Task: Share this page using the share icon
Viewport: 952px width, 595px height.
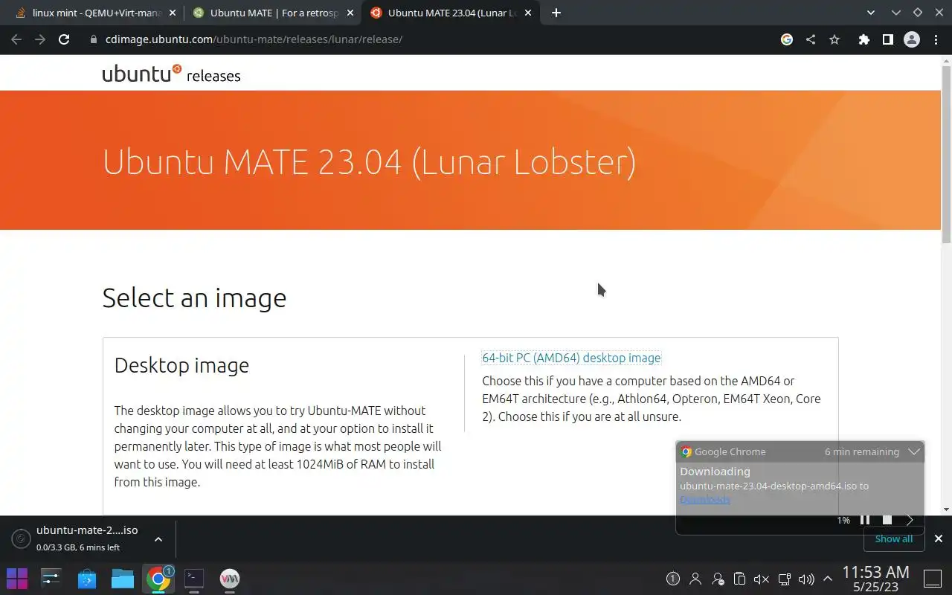Action: [x=811, y=39]
